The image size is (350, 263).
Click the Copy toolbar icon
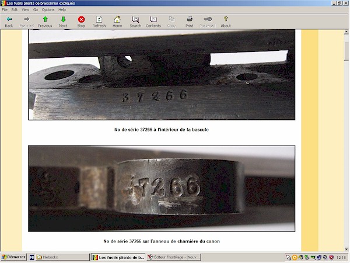point(171,22)
